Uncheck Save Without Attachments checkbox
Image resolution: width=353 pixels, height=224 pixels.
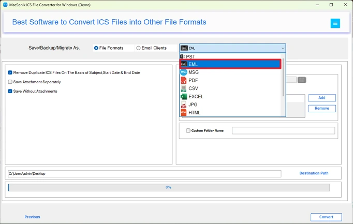point(10,91)
